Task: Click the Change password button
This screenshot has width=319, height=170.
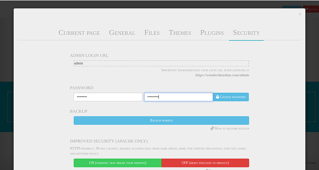Action: pyautogui.click(x=231, y=97)
